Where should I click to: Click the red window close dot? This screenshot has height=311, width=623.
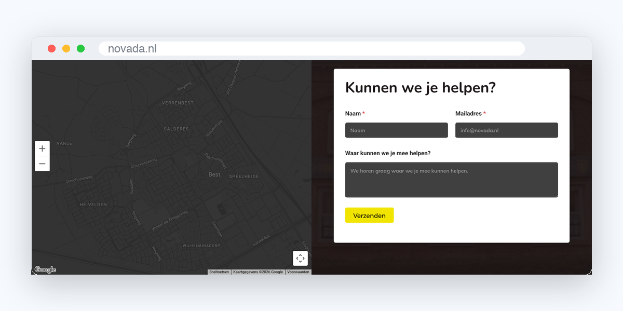pos(52,48)
